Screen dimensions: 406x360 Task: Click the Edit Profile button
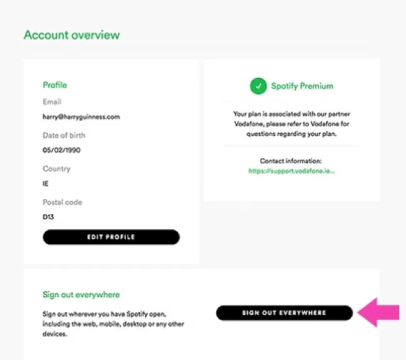click(x=111, y=237)
